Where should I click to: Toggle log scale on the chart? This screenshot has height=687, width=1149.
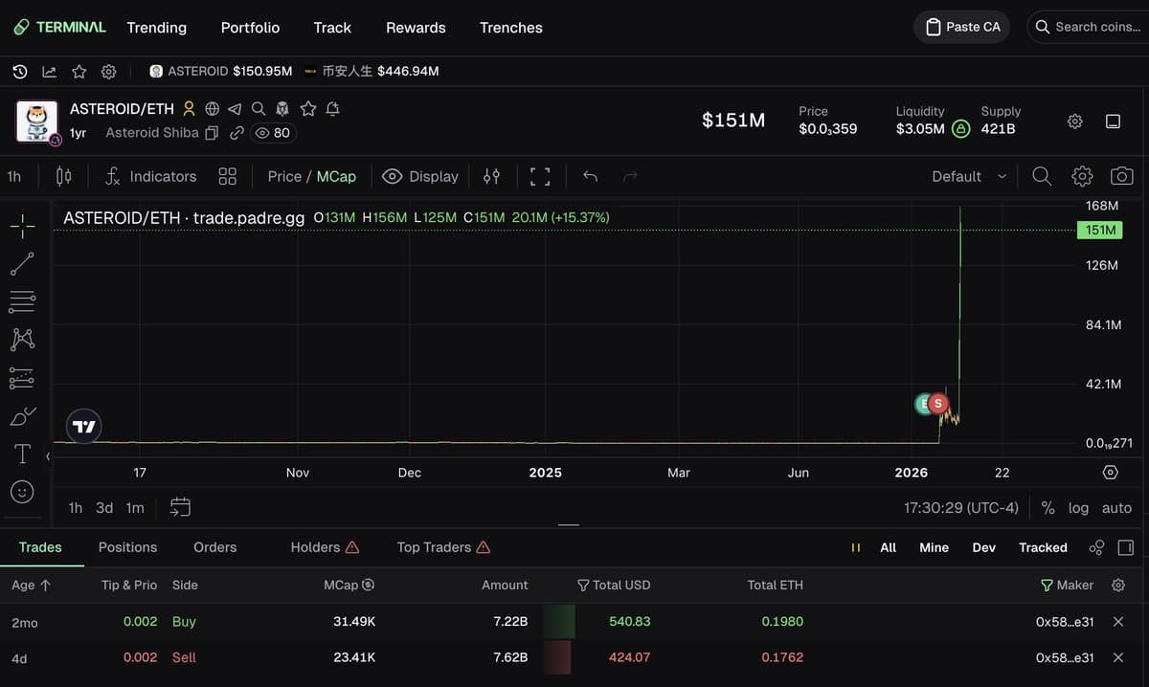1078,508
